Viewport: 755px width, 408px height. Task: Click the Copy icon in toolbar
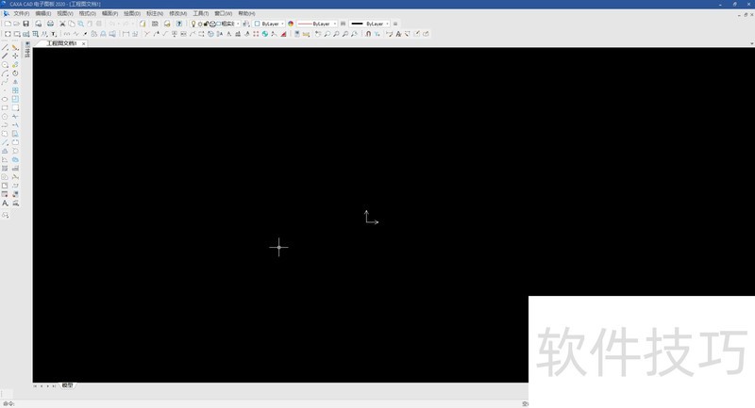click(72, 24)
